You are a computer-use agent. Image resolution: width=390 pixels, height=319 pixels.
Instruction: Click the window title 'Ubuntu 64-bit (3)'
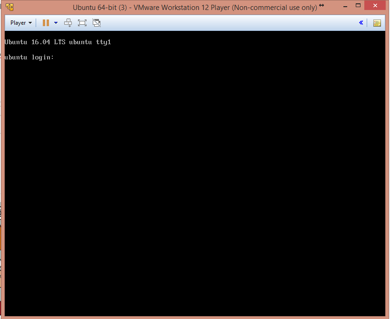(100, 8)
